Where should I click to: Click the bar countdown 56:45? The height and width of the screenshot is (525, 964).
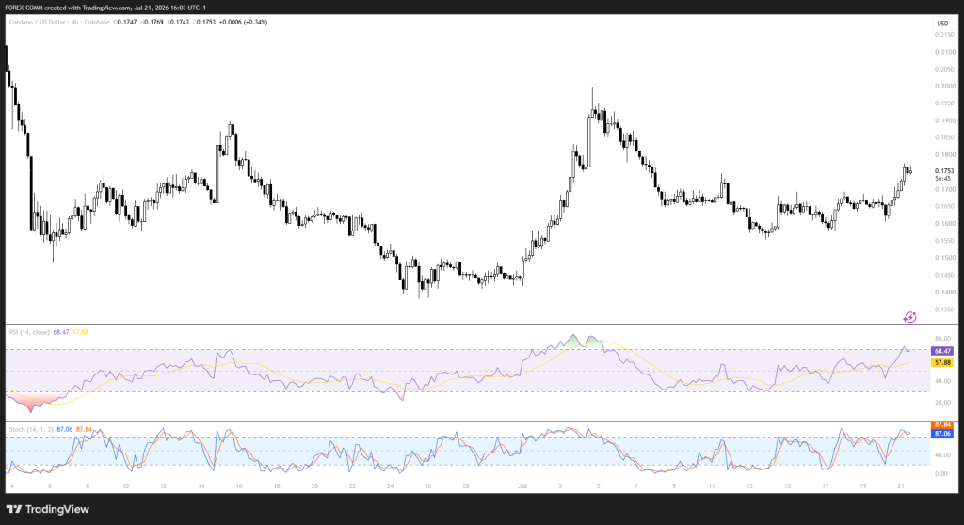point(942,178)
